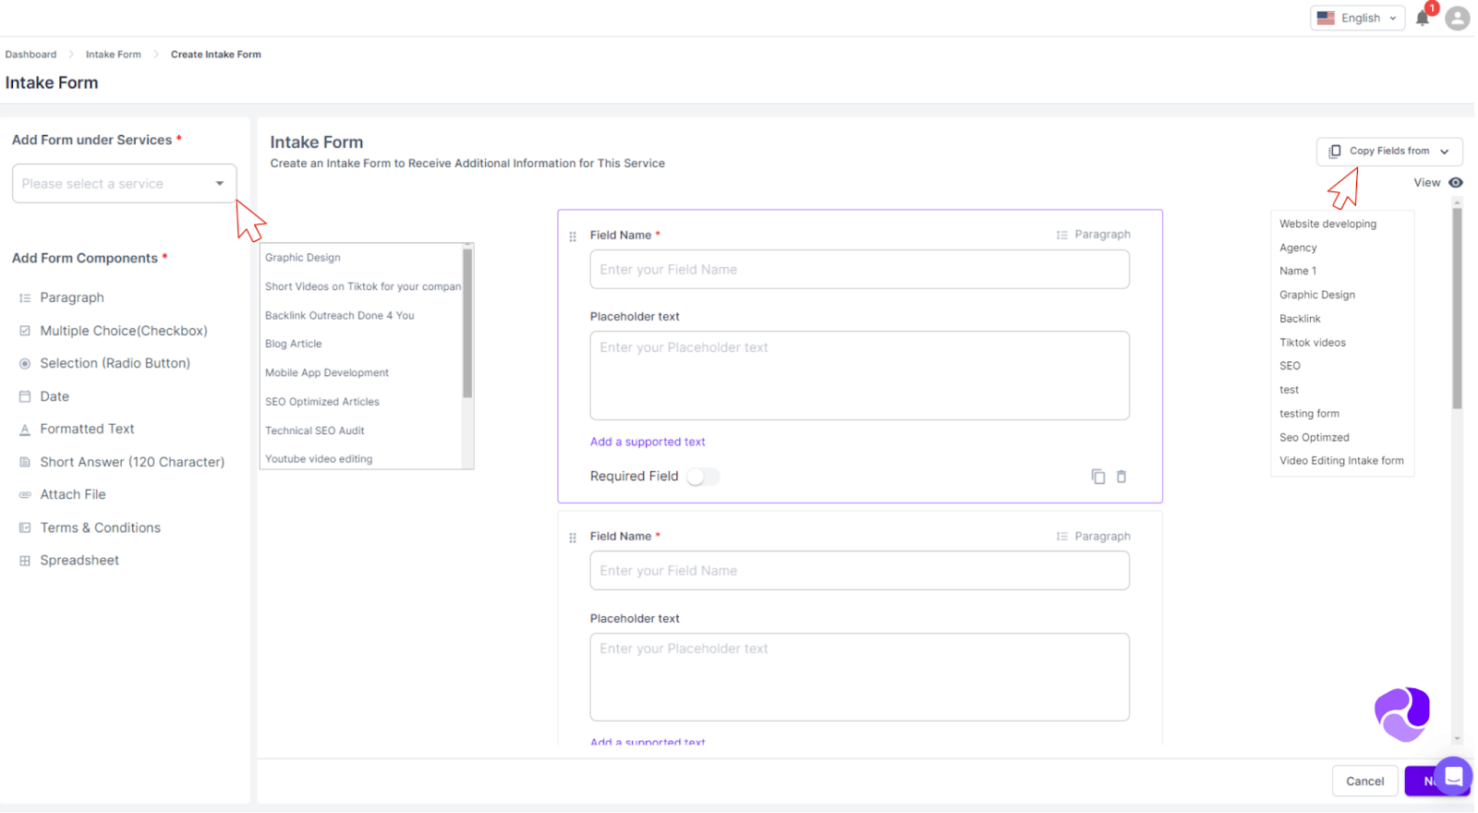Click the Paragraph component icon

coord(25,298)
